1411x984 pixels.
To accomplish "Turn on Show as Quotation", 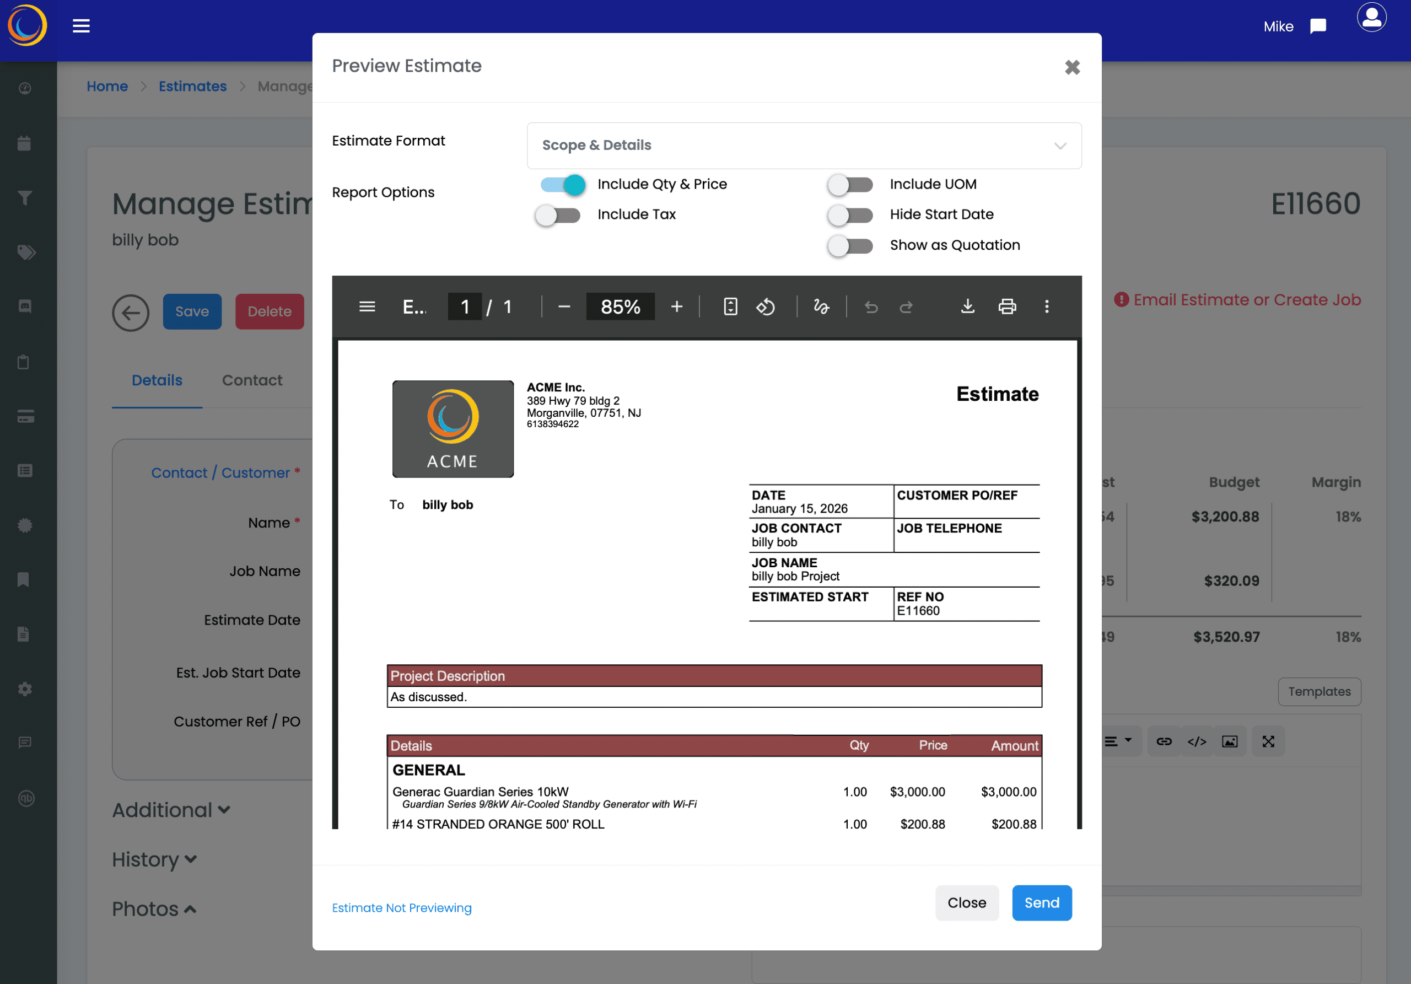I will [x=850, y=246].
